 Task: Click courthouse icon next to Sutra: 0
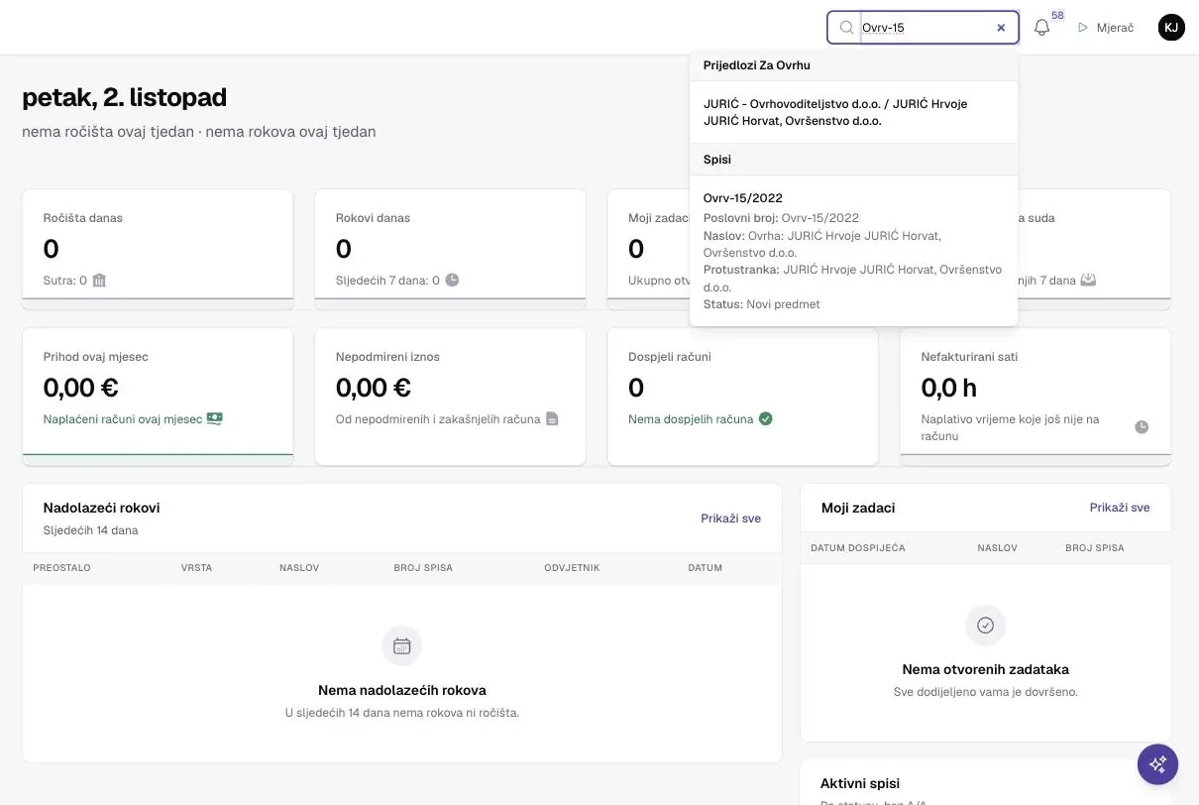point(99,281)
